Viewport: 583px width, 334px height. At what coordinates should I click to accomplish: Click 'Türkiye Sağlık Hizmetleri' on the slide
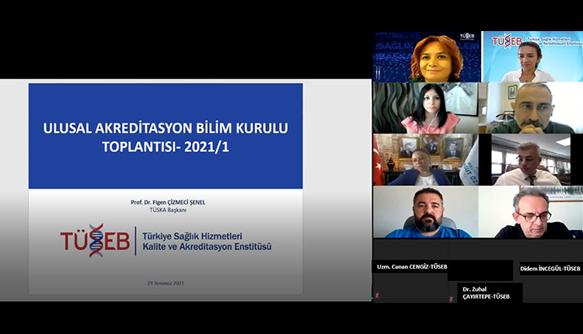[x=192, y=236]
